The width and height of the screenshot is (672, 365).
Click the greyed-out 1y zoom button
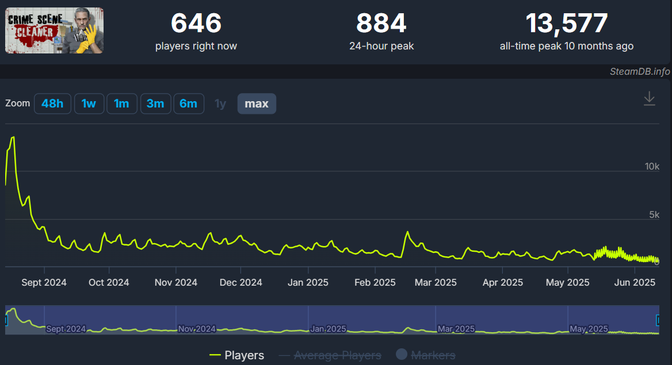[x=220, y=103]
